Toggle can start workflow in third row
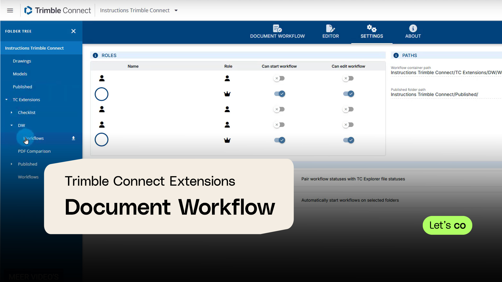502x282 pixels. coord(279,109)
